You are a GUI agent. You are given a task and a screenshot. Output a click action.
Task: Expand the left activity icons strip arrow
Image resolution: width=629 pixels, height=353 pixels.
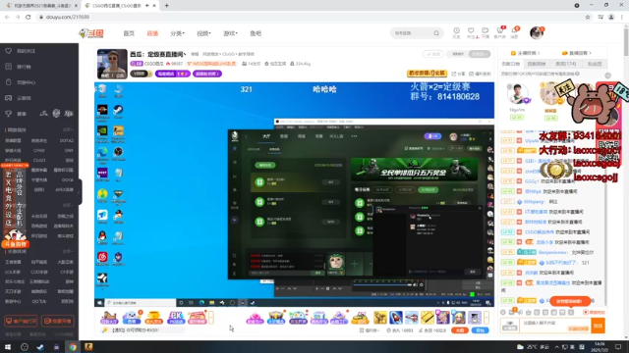[x=211, y=318]
